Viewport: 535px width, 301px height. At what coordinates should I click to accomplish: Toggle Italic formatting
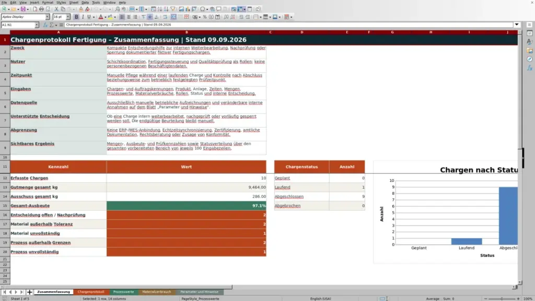tap(83, 17)
